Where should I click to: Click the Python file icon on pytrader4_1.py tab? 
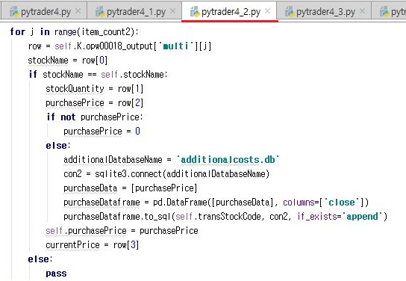[100, 12]
